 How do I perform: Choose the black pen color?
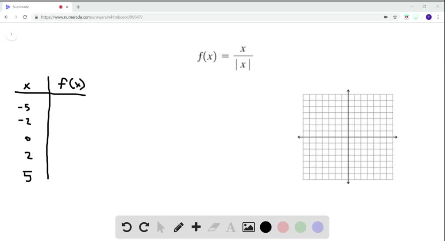(x=266, y=227)
